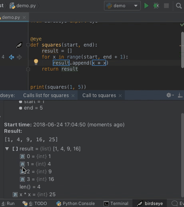Select the x * x tree item
The width and height of the screenshot is (184, 207).
34,195
